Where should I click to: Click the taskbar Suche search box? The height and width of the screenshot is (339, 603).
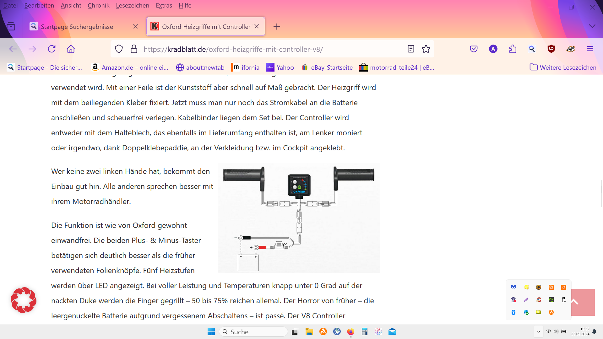(253, 331)
